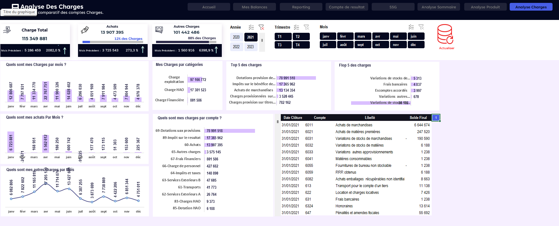
Task: Click the Charge Financiére category label
Action: pyautogui.click(x=170, y=100)
